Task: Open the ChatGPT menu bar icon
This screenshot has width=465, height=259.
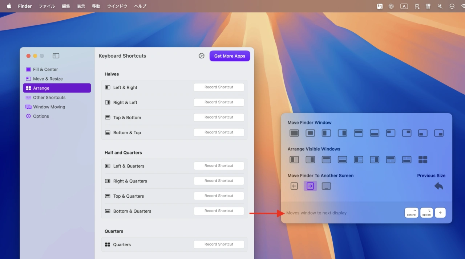Action: (391, 6)
